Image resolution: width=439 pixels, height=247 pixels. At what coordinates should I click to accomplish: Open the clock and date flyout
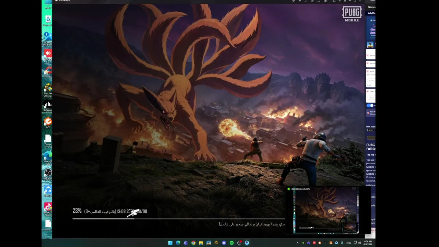[368, 243]
